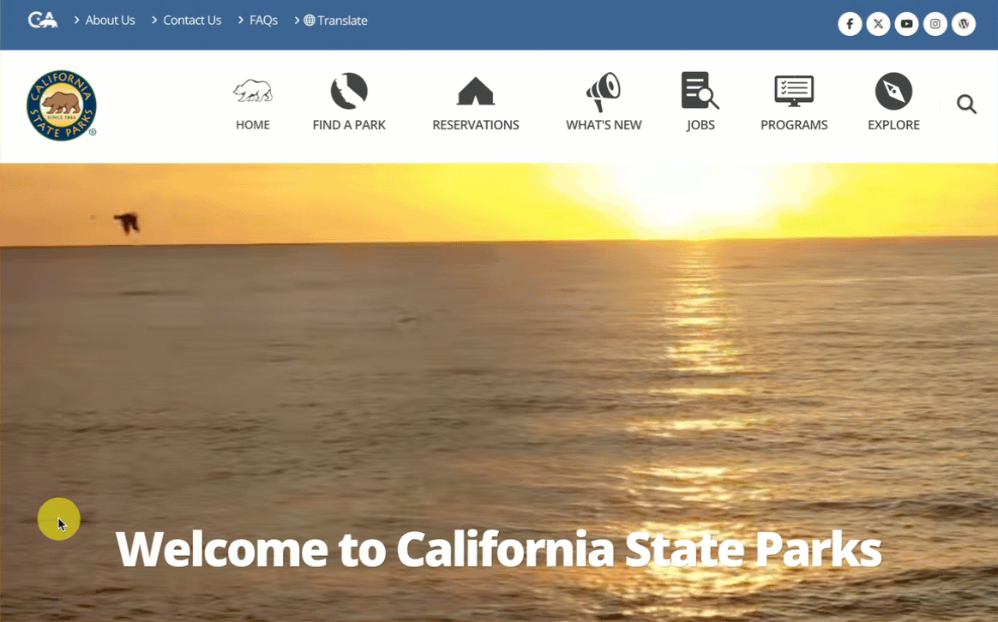Open the Explore compass menu
The width and height of the screenshot is (998, 622).
coord(893,105)
